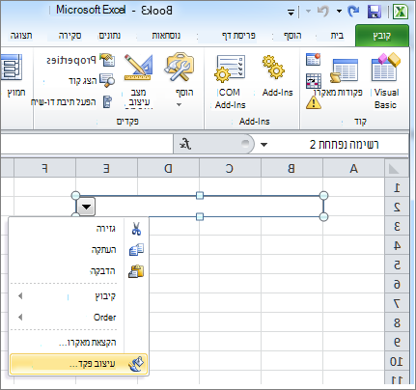Click the Copy icon in context menu
Viewport: 416px width, 390px height.
tap(136, 250)
